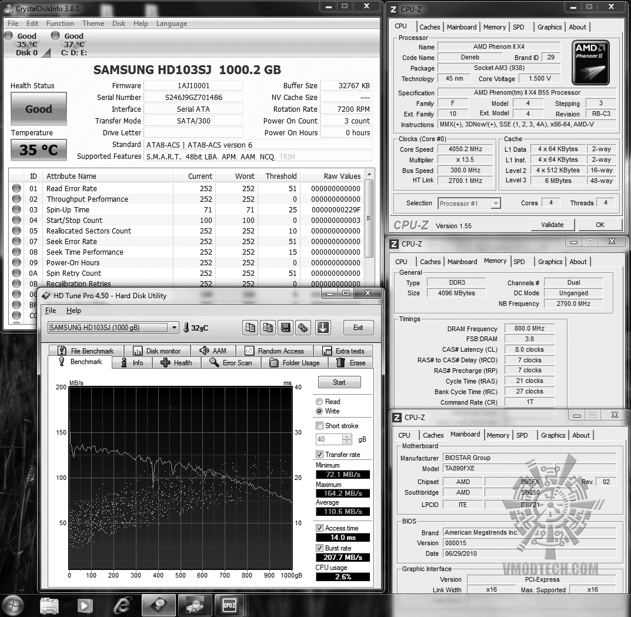Open the Folder Usage tab
Screen dimensions: 631x617
(294, 363)
